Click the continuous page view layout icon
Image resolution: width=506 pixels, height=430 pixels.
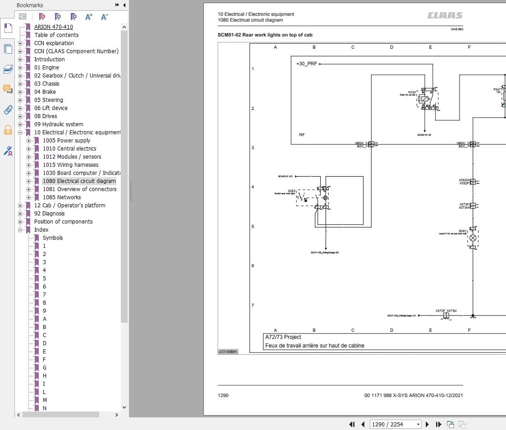coord(451,424)
